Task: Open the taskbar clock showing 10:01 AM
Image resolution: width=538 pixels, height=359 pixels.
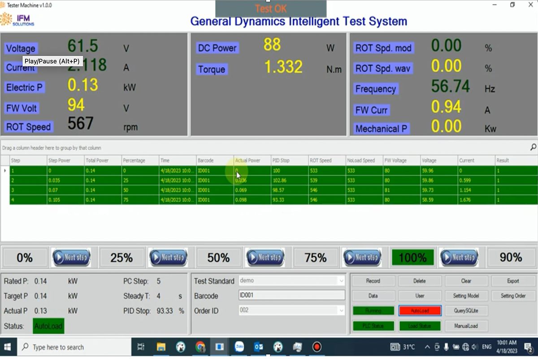Action: [507, 347]
